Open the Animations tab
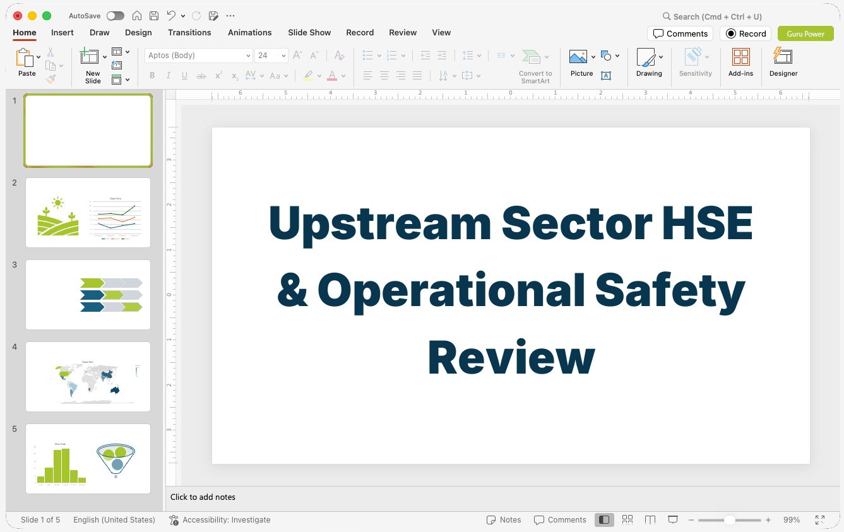 tap(250, 32)
